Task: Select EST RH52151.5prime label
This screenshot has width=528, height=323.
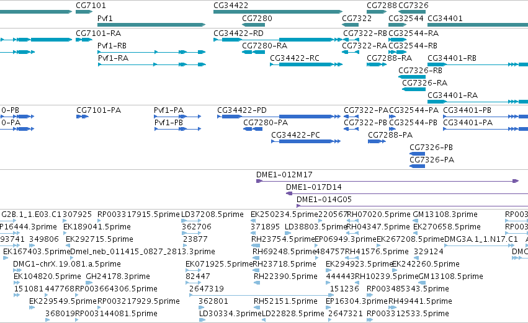Action: 285,301
